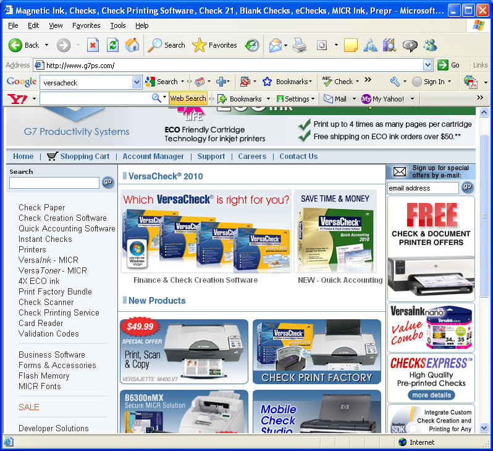Open Favorites star toolbar button
Viewport: 493px width, 451px height.
(x=214, y=45)
